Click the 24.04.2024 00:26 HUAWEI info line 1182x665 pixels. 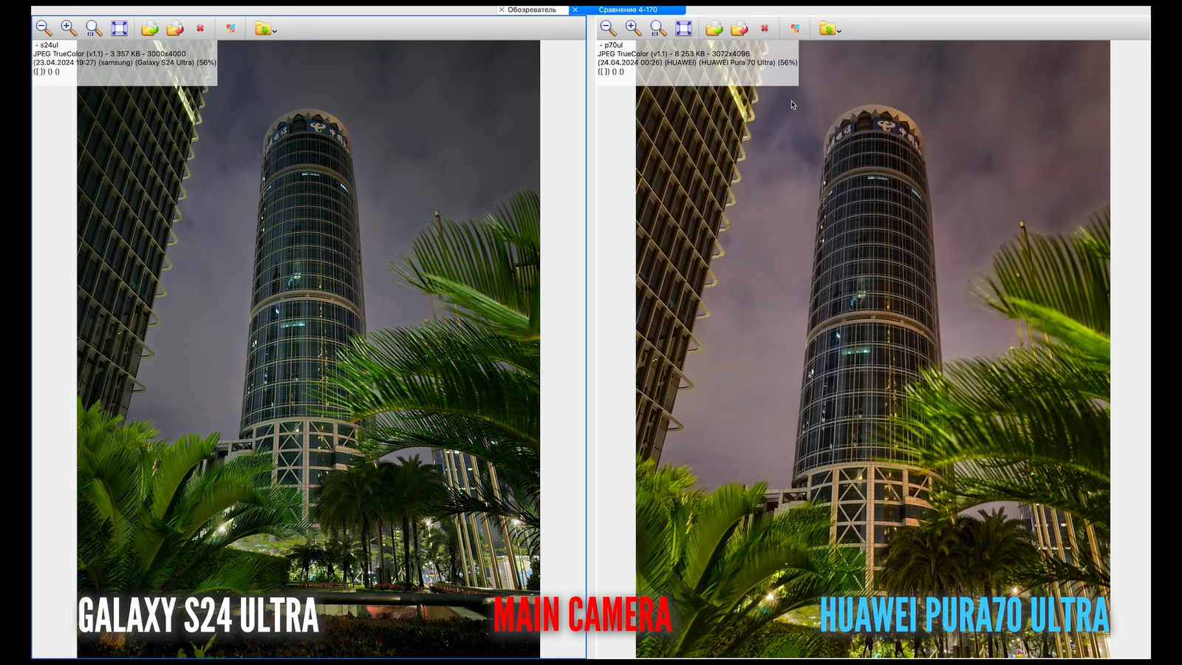point(697,63)
